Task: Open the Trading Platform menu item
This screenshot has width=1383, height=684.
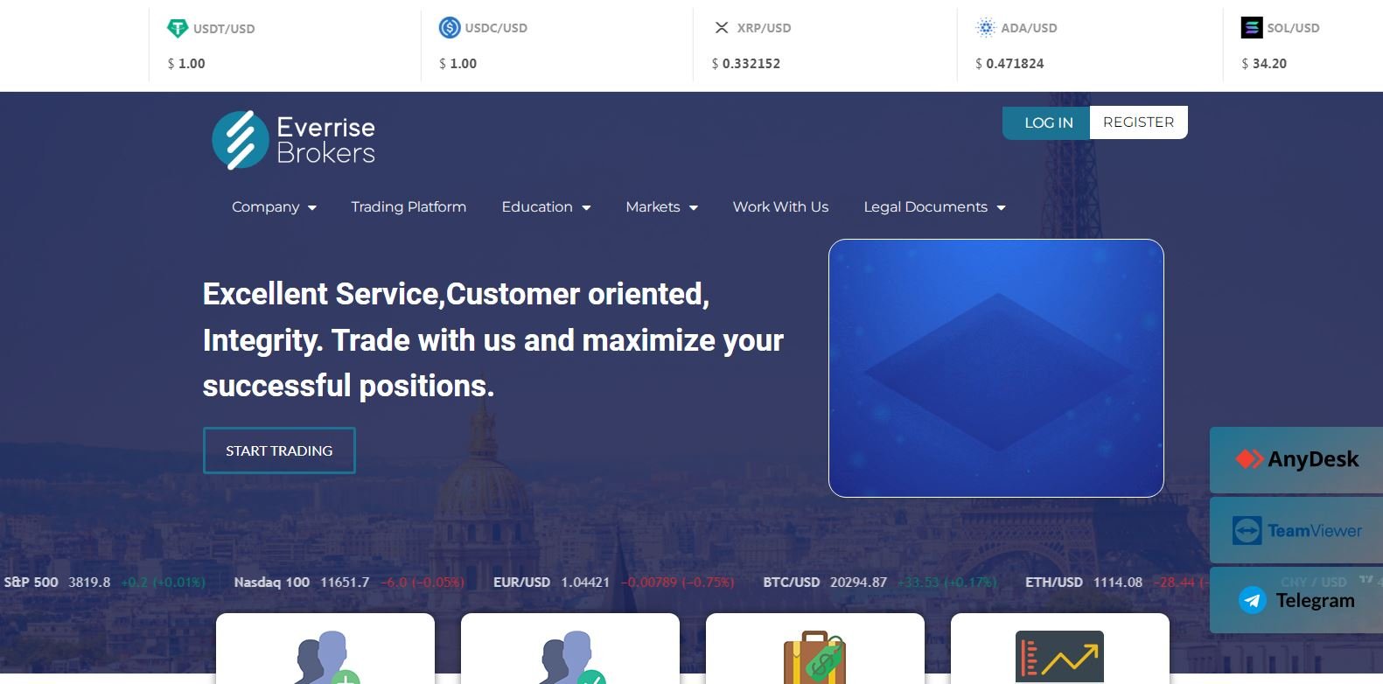Action: point(409,207)
